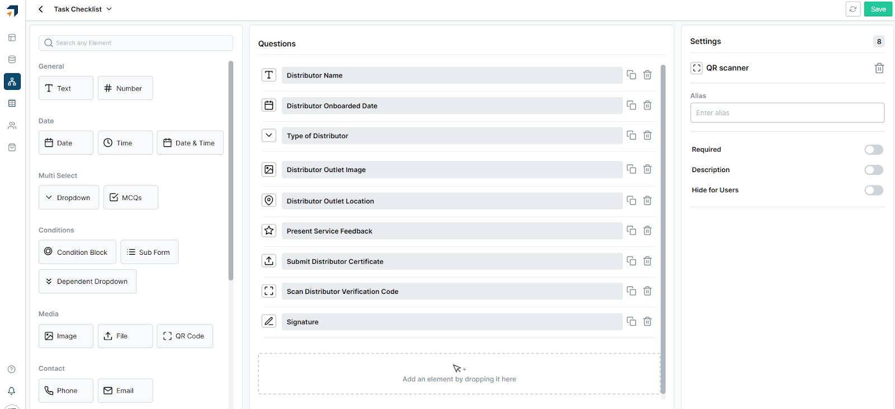Add a Sub Form element
The height and width of the screenshot is (409, 895).
point(149,251)
